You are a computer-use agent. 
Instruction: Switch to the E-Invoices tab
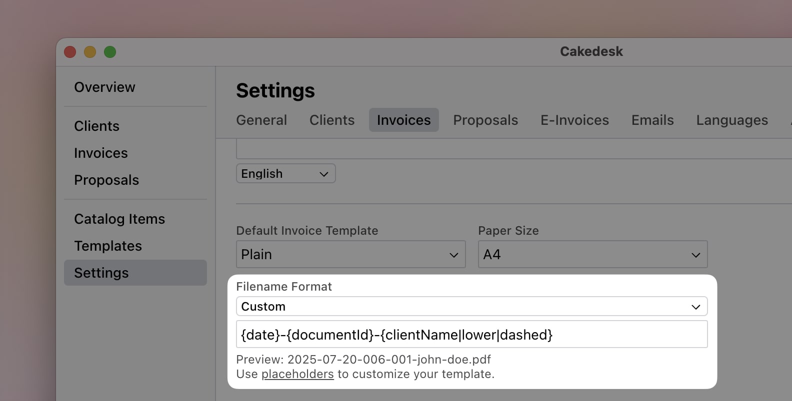574,120
